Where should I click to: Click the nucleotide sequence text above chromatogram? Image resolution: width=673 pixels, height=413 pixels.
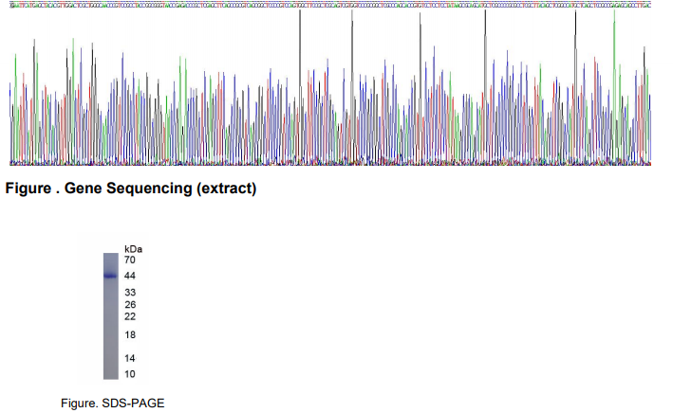330,5
